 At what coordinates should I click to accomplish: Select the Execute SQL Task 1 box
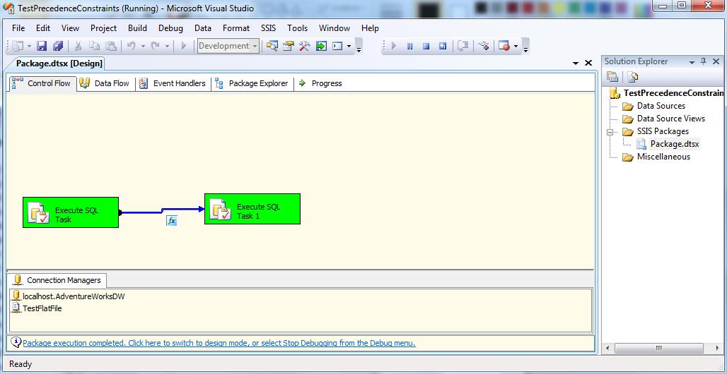[x=252, y=209]
